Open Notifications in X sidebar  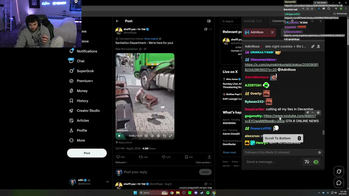83,51
